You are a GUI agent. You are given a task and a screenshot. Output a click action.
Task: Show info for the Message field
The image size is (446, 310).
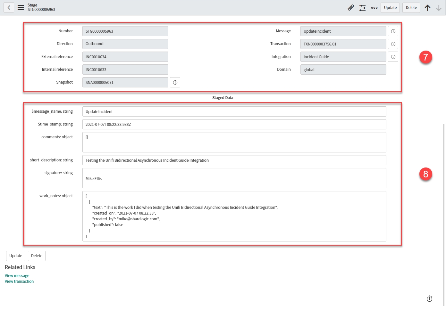[393, 31]
